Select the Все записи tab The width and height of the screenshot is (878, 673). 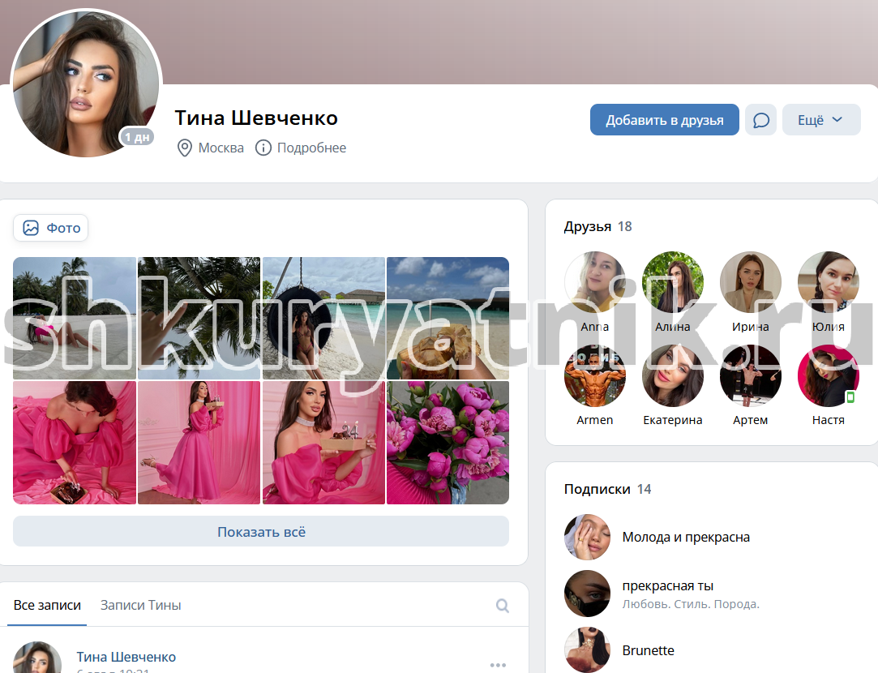click(x=47, y=605)
